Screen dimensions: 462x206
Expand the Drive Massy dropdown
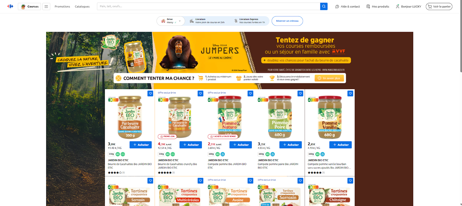tap(171, 21)
